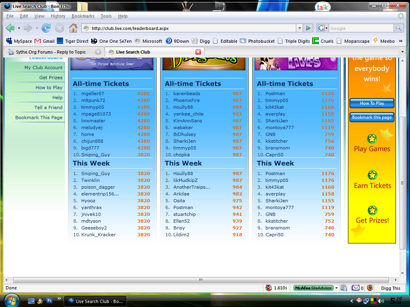Open the Tiger Direct bookmark

73,41
